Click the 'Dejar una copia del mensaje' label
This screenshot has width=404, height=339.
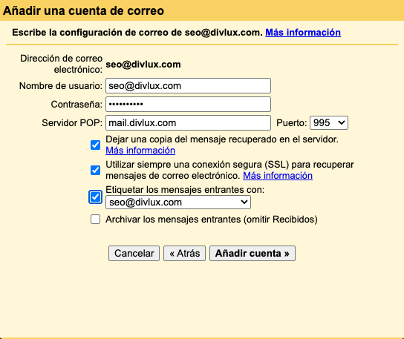pos(222,139)
